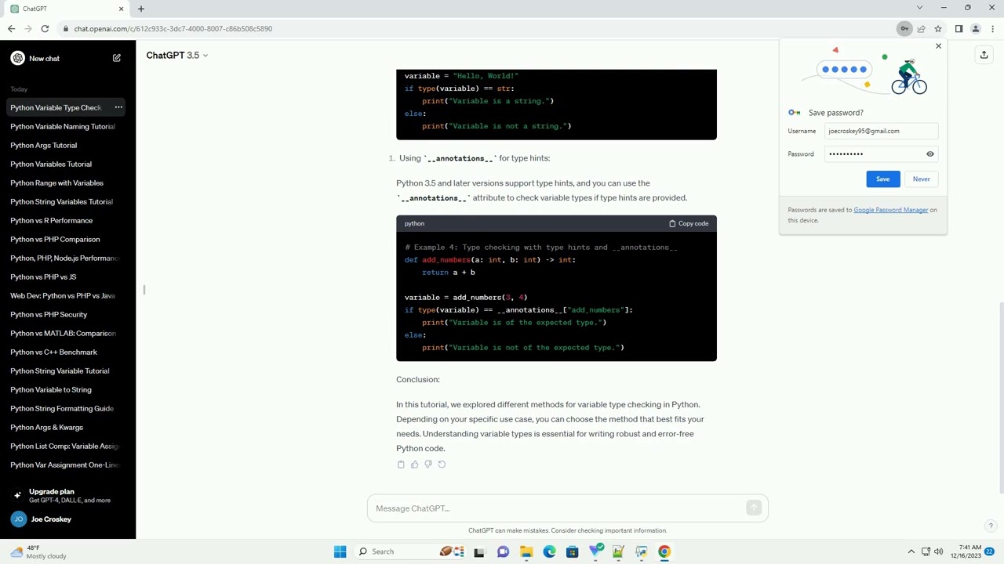This screenshot has width=1004, height=564.
Task: Open new chat via the compose icon
Action: [117, 58]
